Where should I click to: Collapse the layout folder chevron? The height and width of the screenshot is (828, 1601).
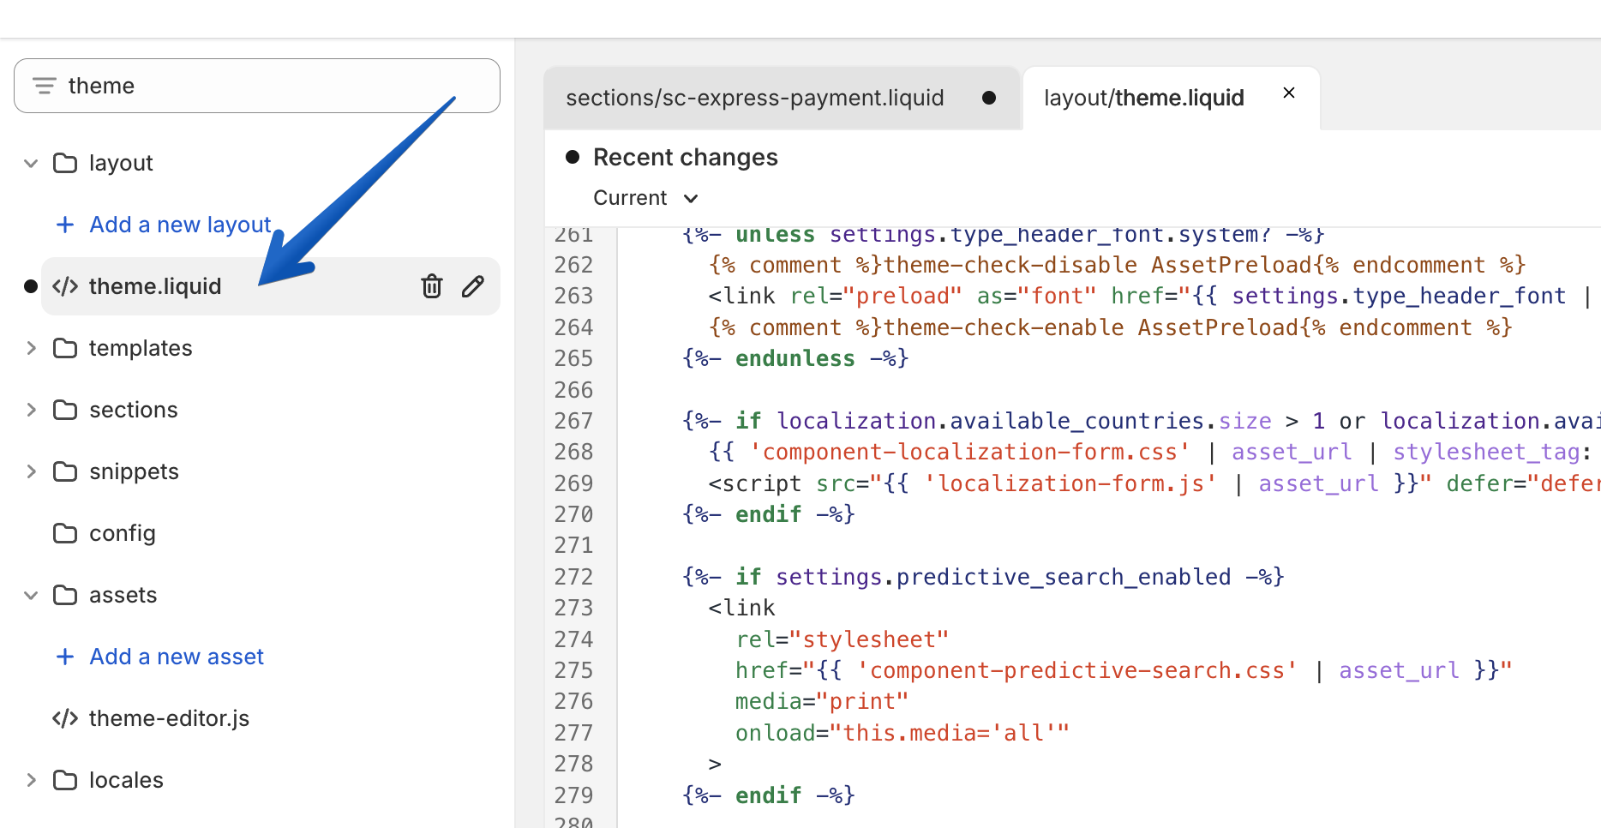(x=31, y=163)
